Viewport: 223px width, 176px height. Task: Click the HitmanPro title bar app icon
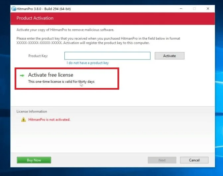coord(14,9)
